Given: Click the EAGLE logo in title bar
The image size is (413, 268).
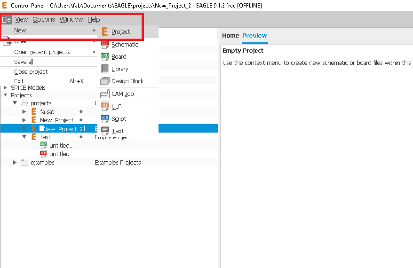Looking at the screenshot, I should [x=5, y=5].
